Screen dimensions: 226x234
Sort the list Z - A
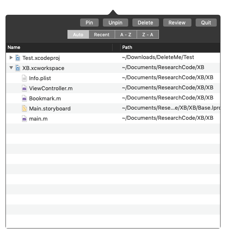148,35
